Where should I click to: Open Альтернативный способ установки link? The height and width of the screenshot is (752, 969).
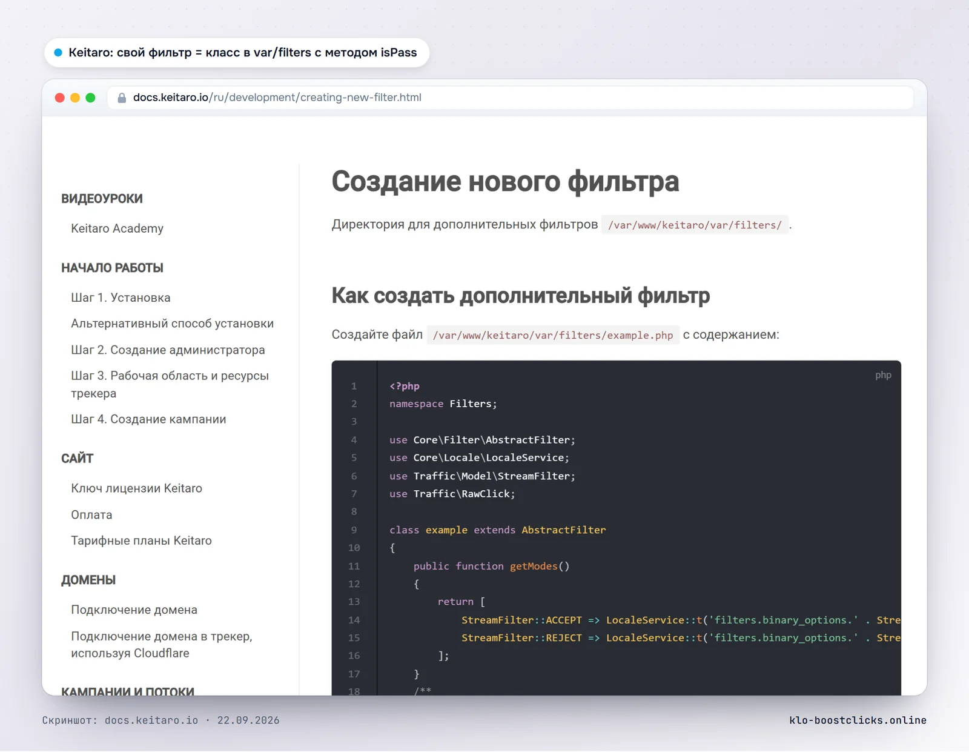pos(172,324)
